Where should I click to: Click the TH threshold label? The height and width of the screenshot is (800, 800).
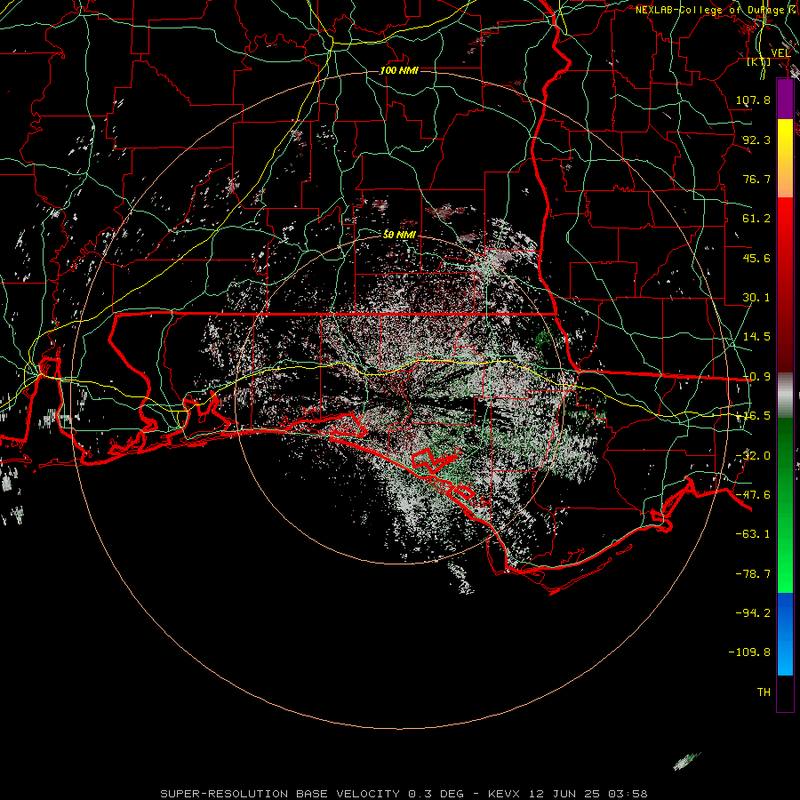[764, 692]
